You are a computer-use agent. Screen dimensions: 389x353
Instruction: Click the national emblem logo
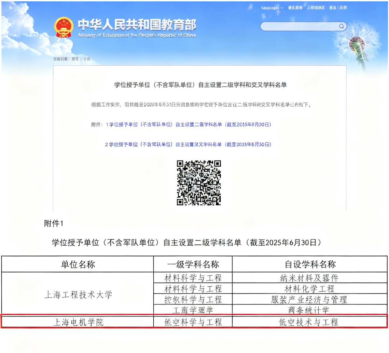pyautogui.click(x=64, y=27)
